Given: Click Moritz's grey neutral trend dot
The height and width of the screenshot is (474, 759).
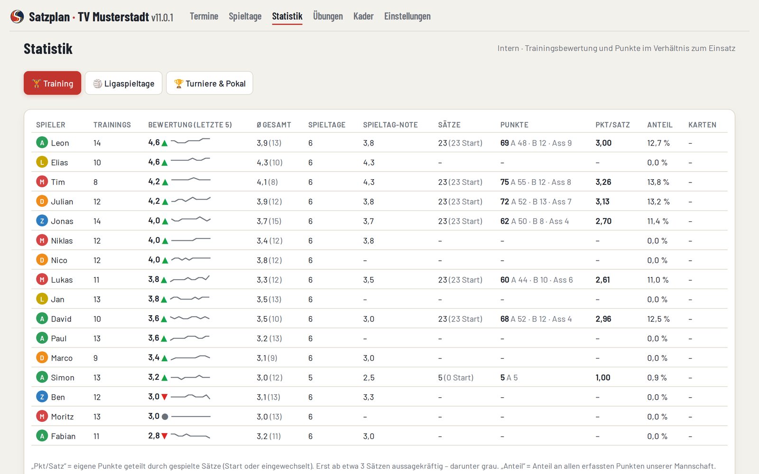Looking at the screenshot, I should (165, 417).
